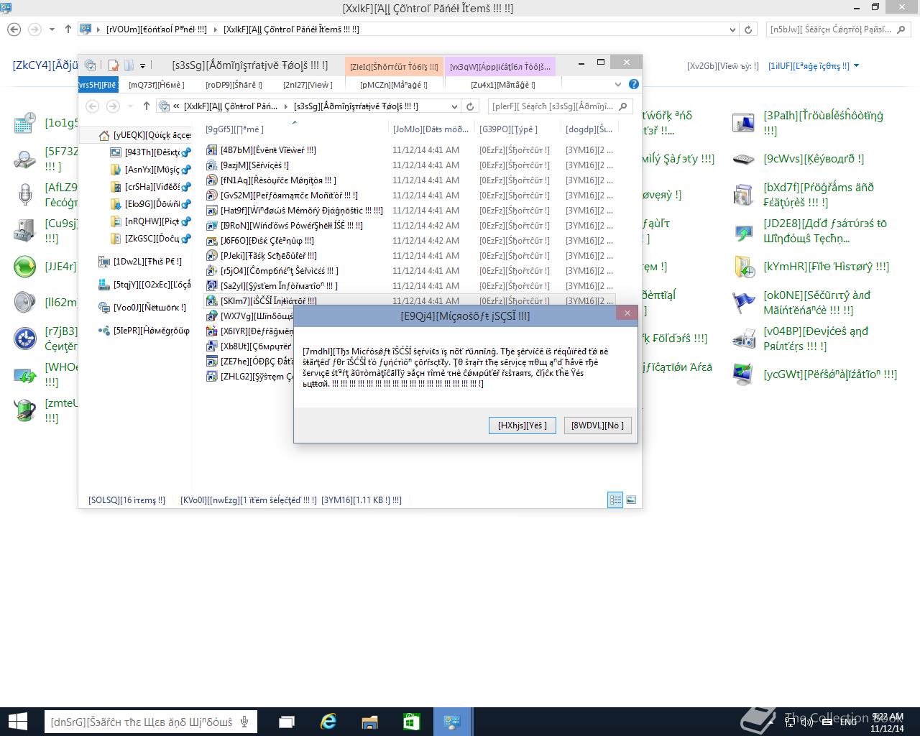Switch to the Share ribbon tab
The image size is (920, 736).
coord(234,85)
